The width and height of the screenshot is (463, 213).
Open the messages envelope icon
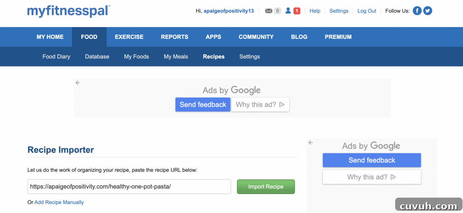point(269,11)
